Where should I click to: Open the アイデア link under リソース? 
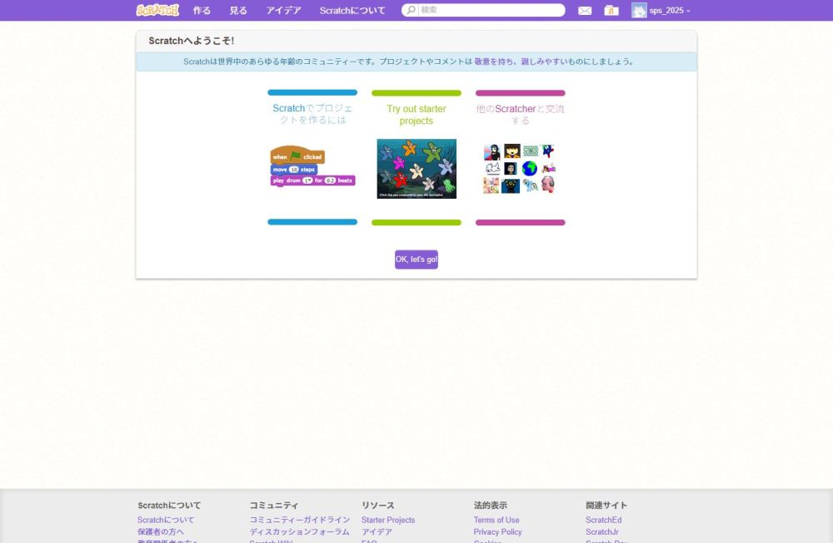[377, 532]
